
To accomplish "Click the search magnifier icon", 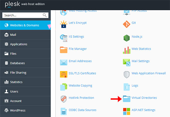I will (45, 15).
